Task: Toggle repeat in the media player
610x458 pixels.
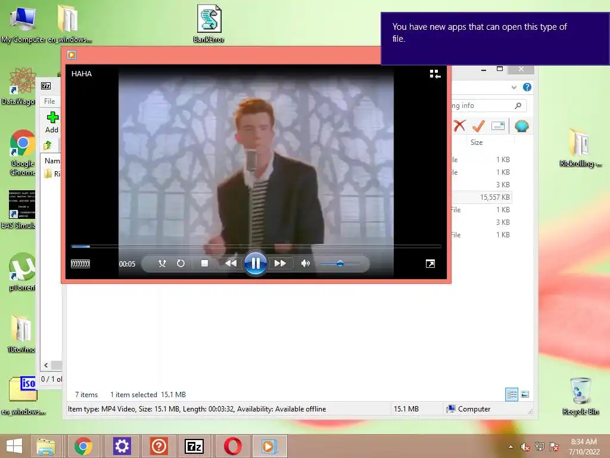Action: (180, 264)
